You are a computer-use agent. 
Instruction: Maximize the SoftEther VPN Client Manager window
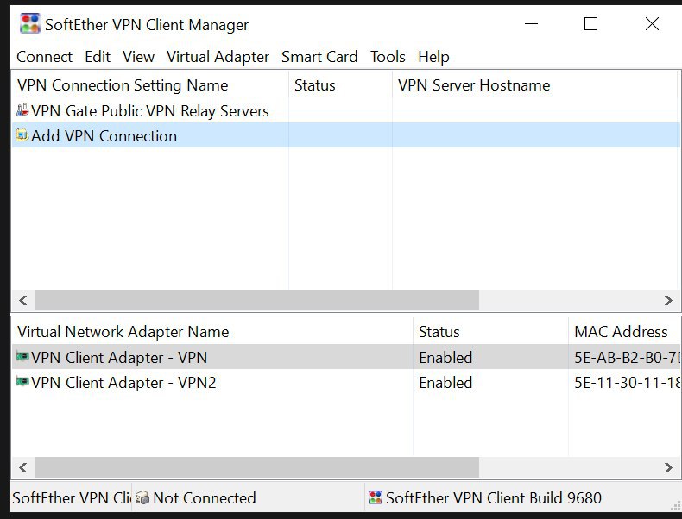click(x=590, y=24)
